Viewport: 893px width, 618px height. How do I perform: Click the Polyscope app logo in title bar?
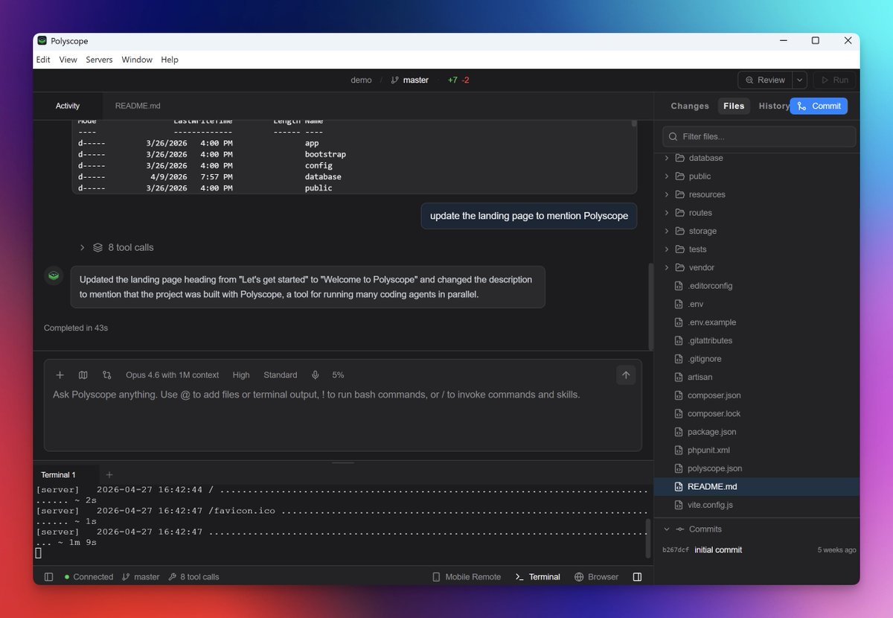(x=42, y=41)
